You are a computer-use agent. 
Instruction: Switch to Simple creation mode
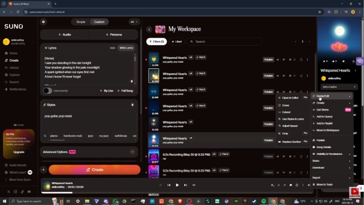(x=81, y=21)
